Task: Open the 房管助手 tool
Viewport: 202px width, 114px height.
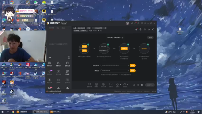Action: [58, 64]
